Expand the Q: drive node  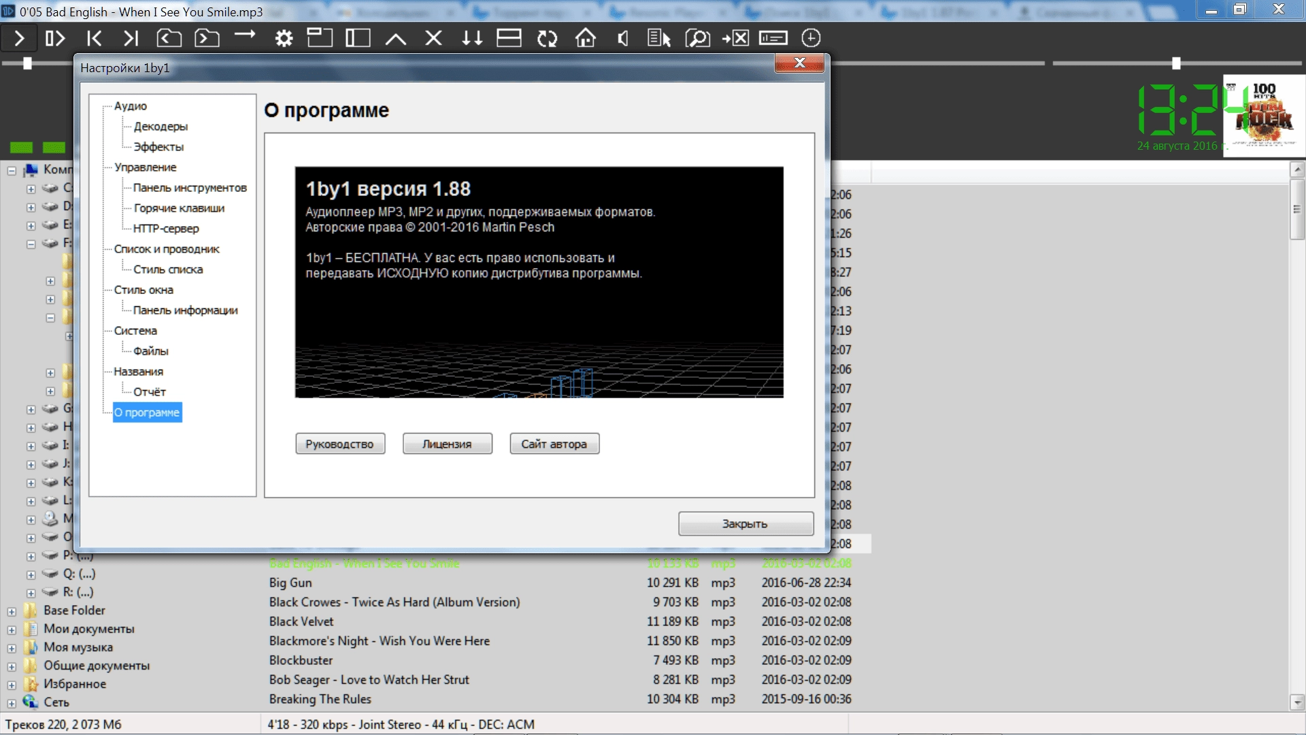click(31, 575)
